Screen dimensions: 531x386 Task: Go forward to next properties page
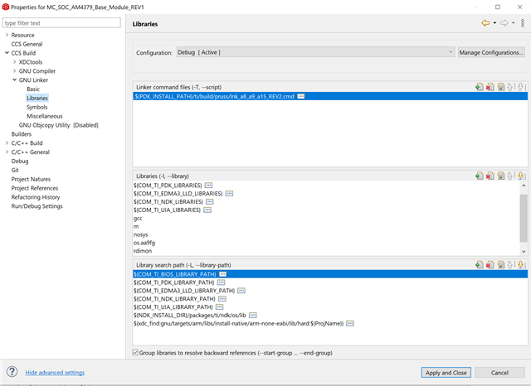point(504,23)
